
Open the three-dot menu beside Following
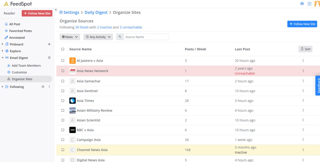click(49, 87)
